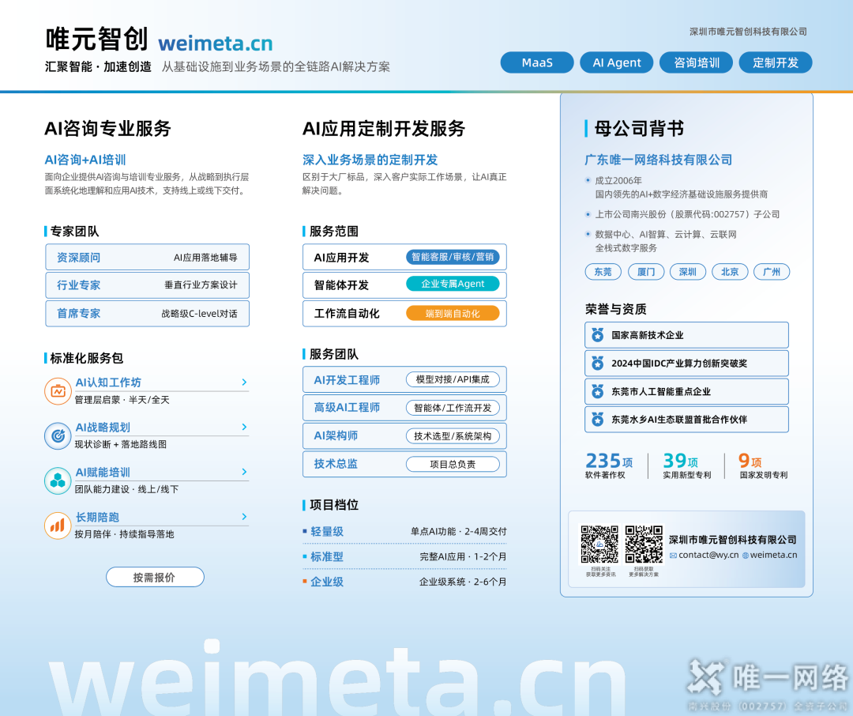Click the 深入业务场景的定制开发 subtitle
This screenshot has height=716, width=853.
pos(370,160)
